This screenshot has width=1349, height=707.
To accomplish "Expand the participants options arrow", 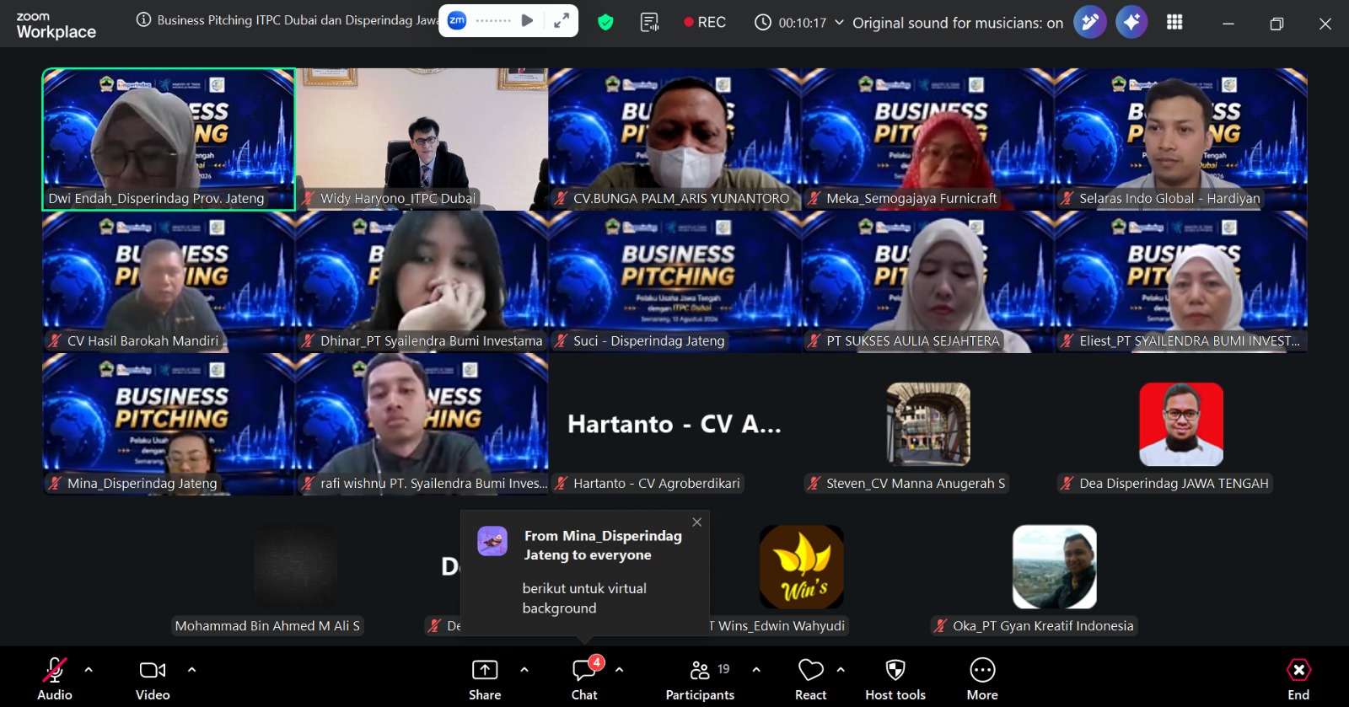I will [756, 670].
